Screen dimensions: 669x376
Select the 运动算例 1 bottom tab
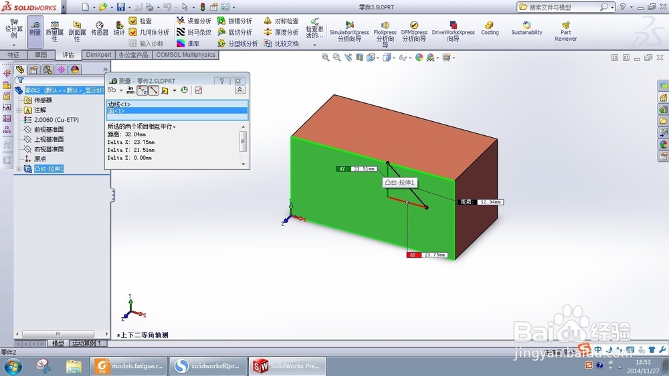87,343
